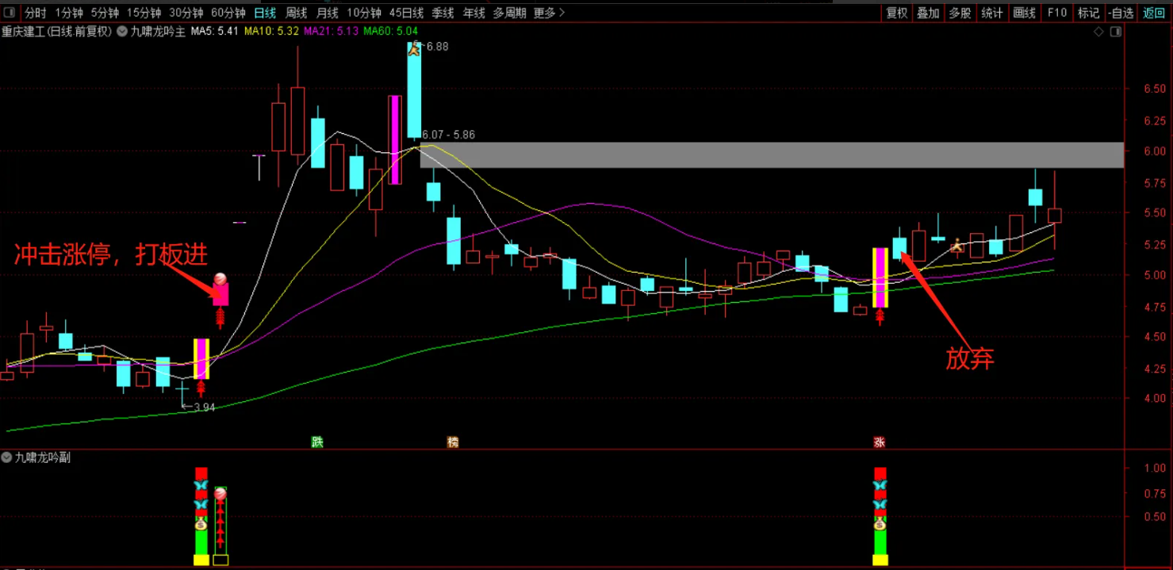Click the 放弃 red text annotation
This screenshot has height=570, width=1173.
point(969,358)
